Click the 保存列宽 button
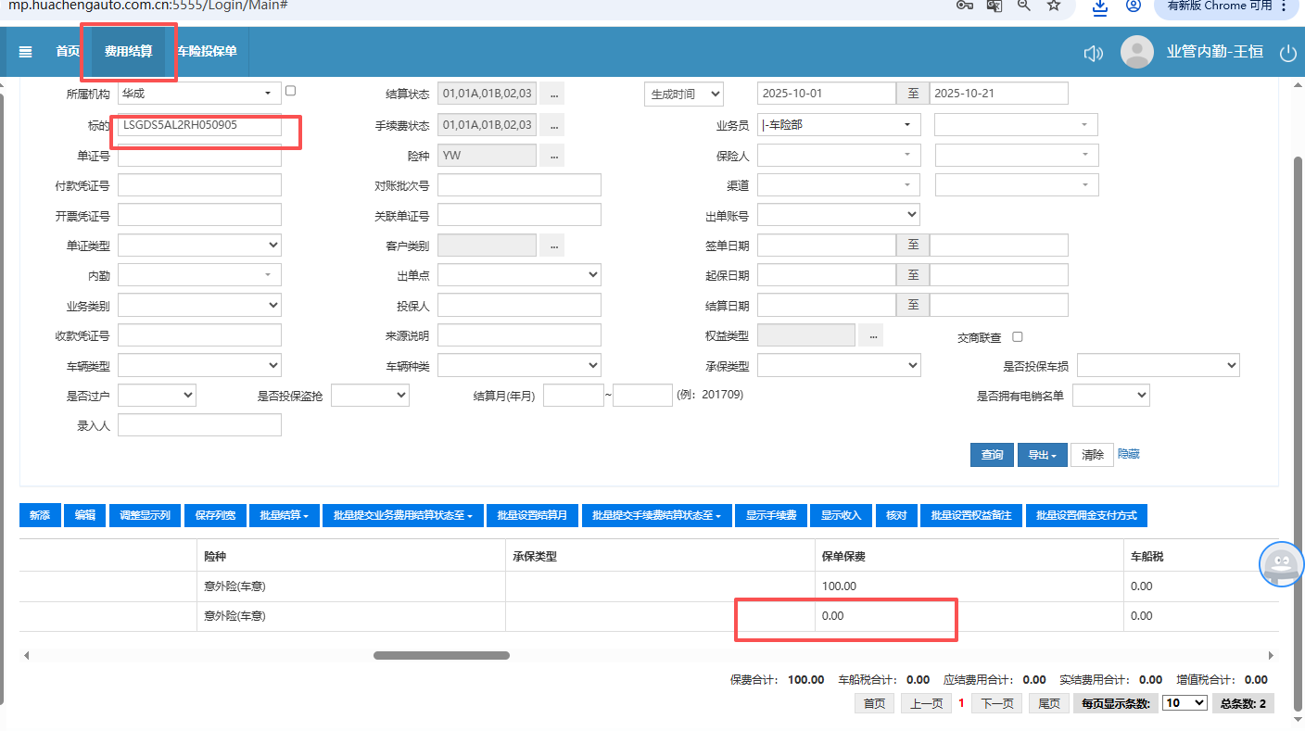Viewport: 1305px width, 731px height. tap(215, 515)
